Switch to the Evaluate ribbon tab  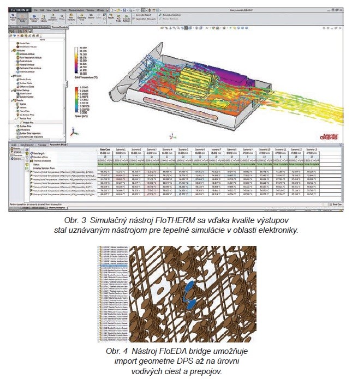(45, 27)
